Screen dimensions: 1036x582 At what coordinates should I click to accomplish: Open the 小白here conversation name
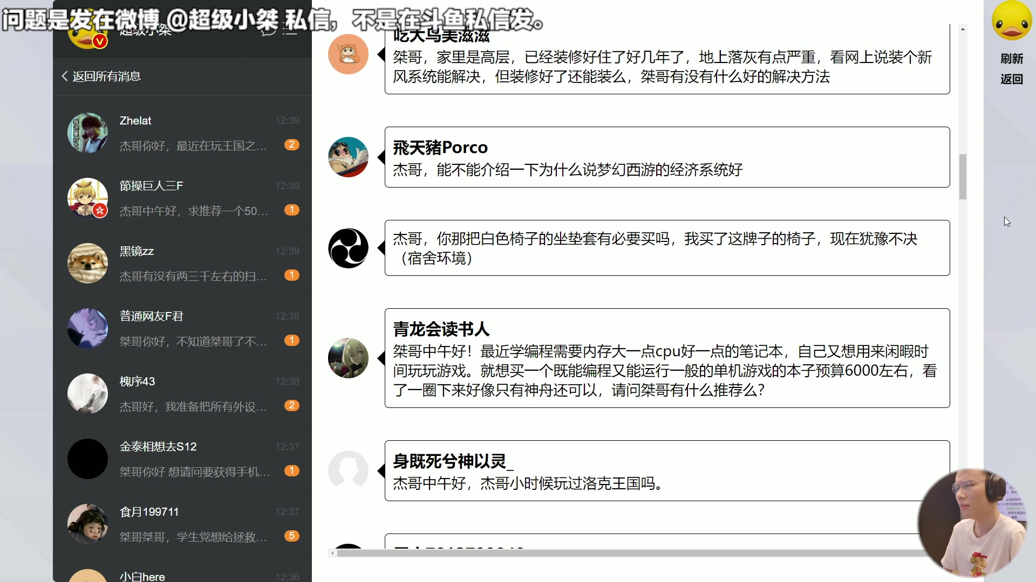click(x=142, y=576)
